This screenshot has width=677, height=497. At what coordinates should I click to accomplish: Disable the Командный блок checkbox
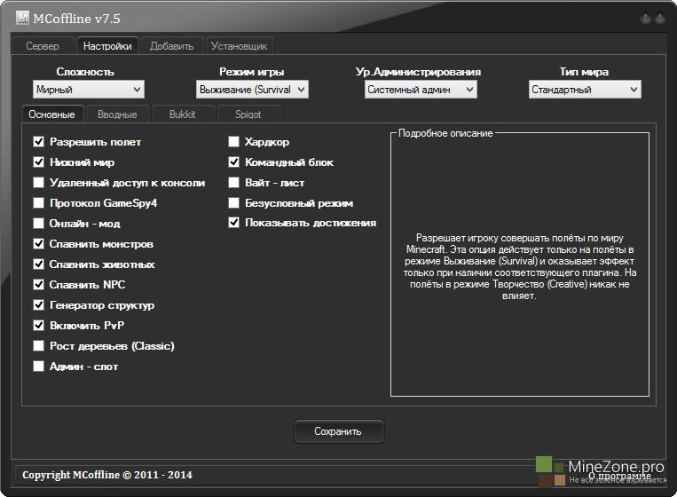234,162
